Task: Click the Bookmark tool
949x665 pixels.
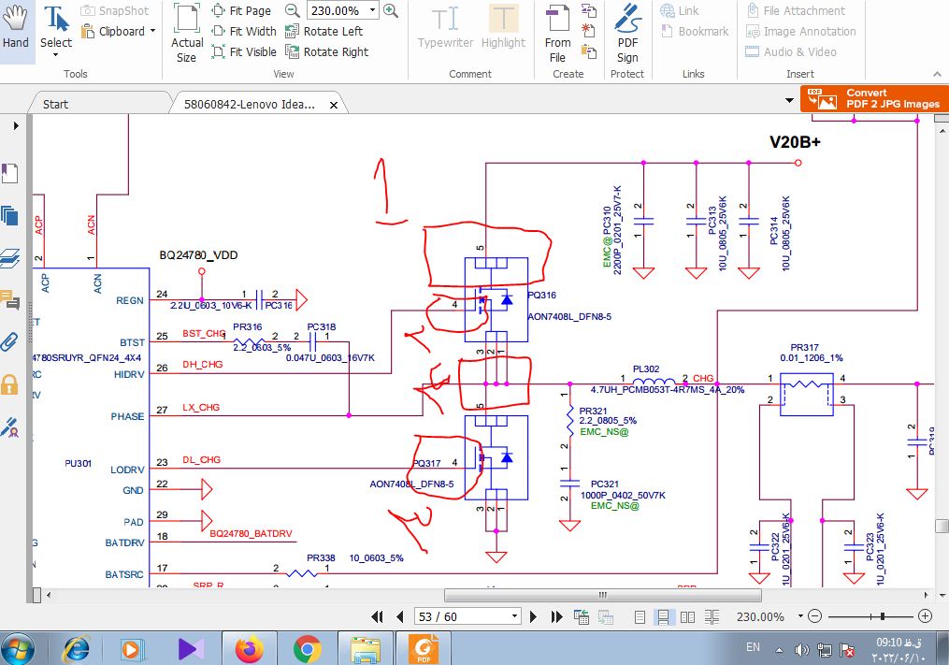Action: pos(695,32)
